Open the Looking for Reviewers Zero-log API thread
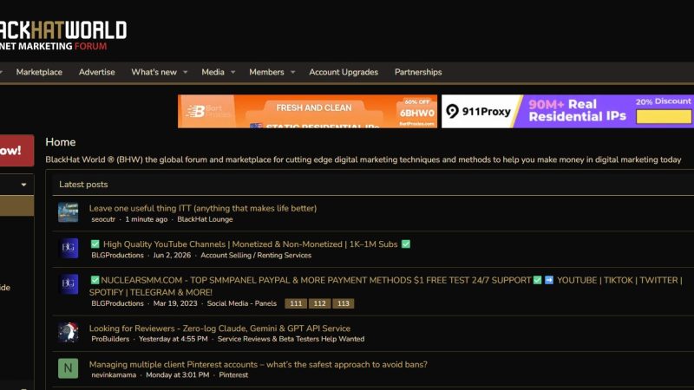694x390 pixels. coord(219,328)
